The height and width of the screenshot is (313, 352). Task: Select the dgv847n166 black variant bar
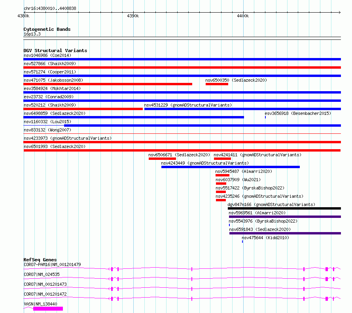click(284, 208)
